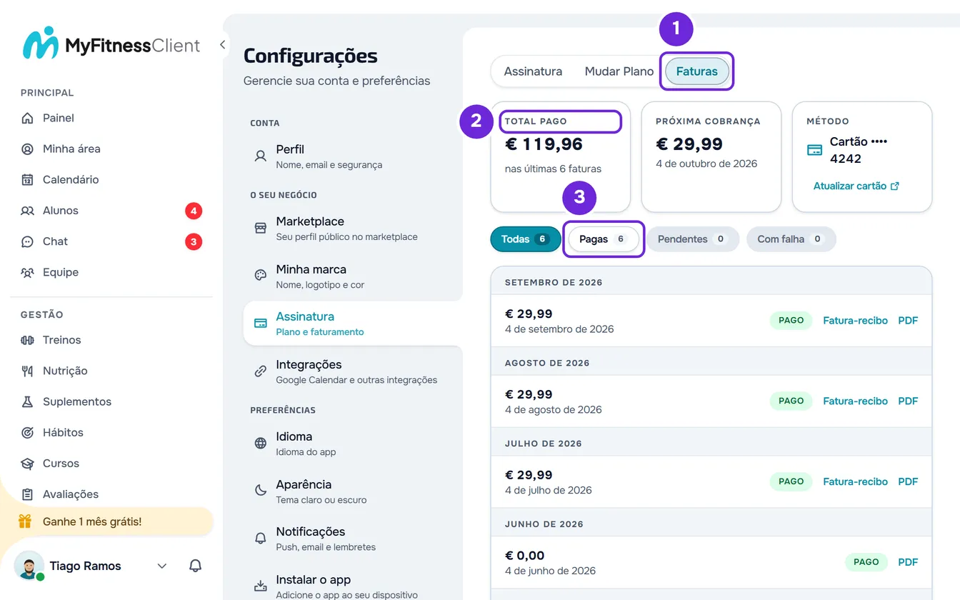Viewport: 960px width, 600px height.
Task: Open Minha marca settings
Action: coord(353,276)
